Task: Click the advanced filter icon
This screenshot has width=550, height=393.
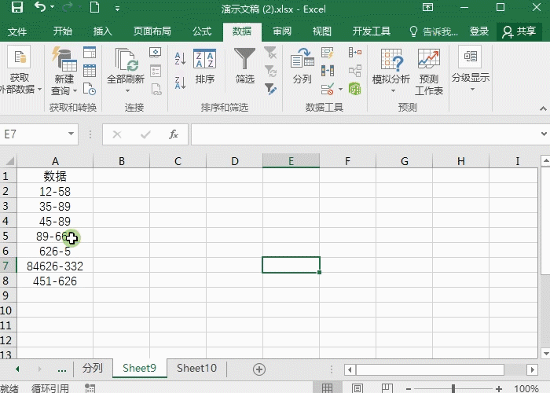Action: pos(270,89)
